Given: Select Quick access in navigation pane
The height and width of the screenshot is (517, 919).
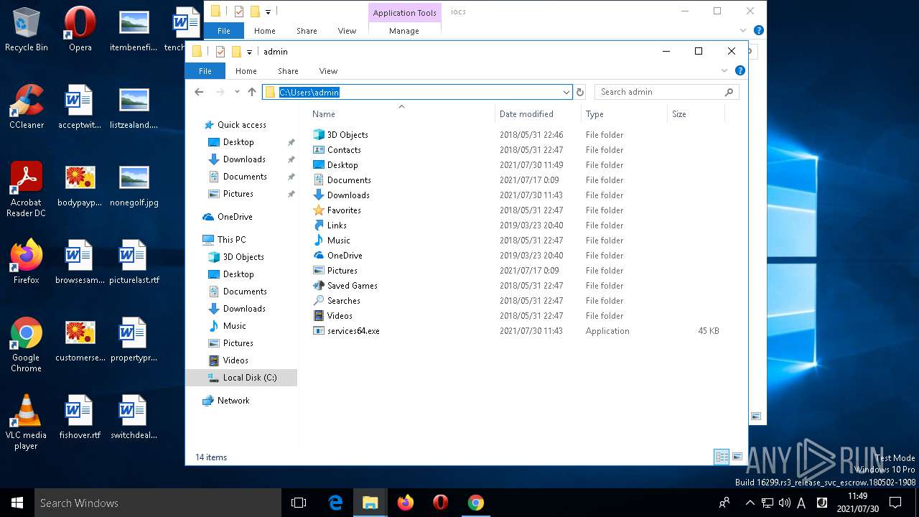Looking at the screenshot, I should click(x=241, y=125).
